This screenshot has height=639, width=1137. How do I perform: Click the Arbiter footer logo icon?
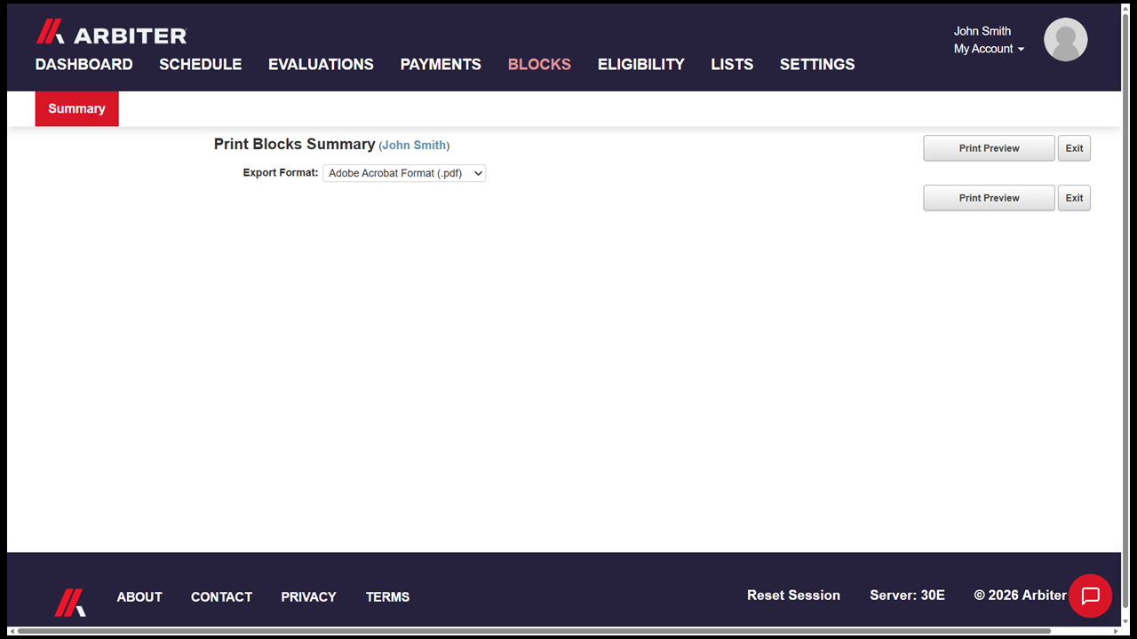click(70, 603)
